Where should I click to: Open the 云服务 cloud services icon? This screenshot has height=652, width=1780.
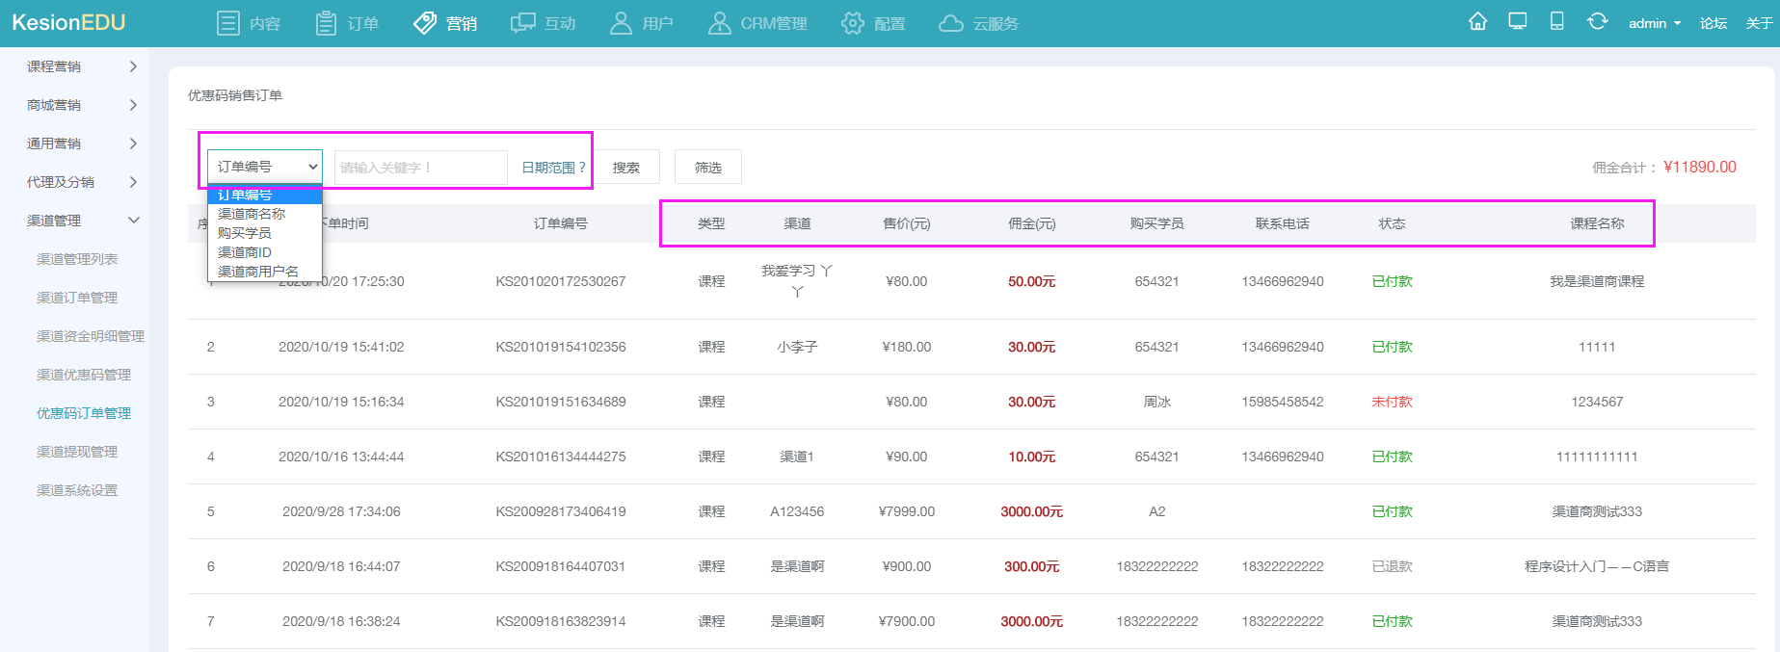coord(951,23)
